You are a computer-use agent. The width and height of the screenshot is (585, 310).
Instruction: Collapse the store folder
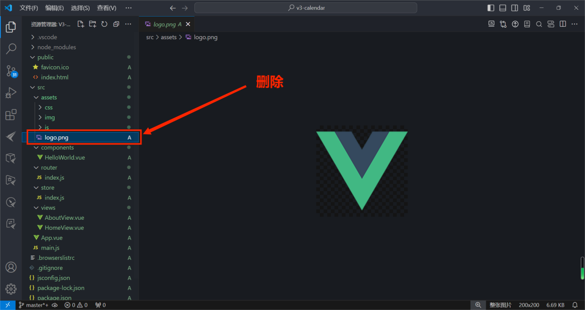(x=81, y=187)
